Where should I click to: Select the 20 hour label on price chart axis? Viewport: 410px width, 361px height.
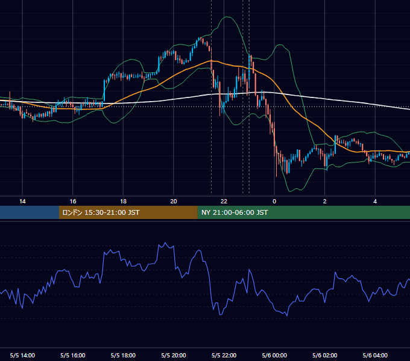[x=174, y=202]
